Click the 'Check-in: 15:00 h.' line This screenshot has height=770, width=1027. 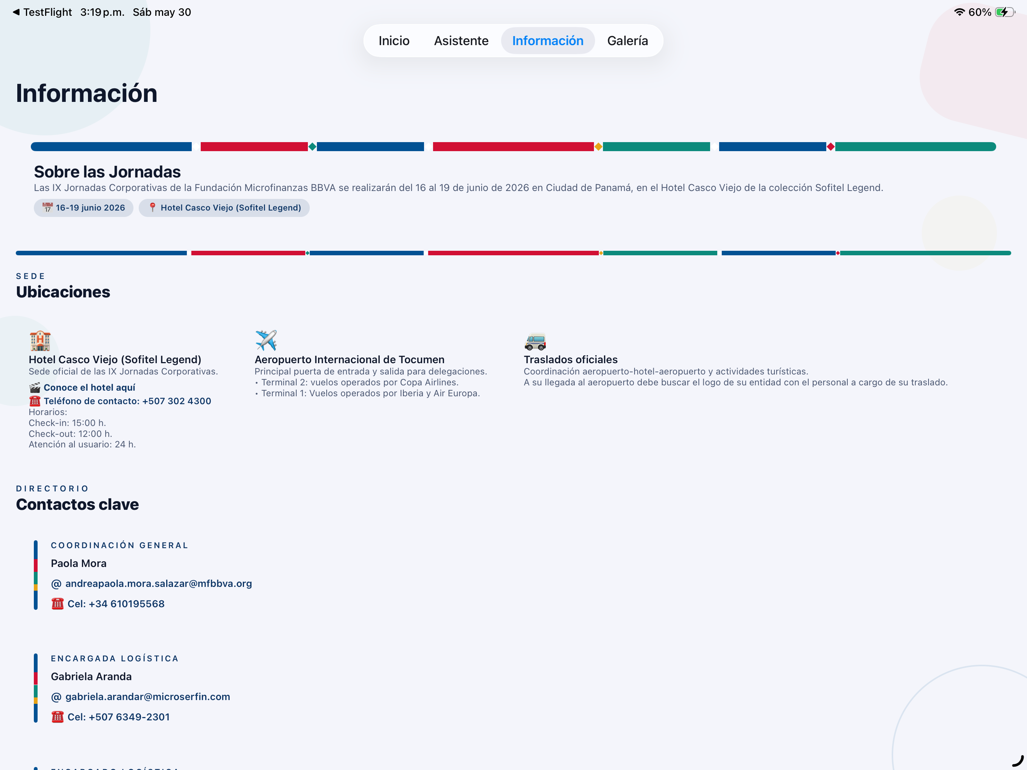[x=67, y=423]
